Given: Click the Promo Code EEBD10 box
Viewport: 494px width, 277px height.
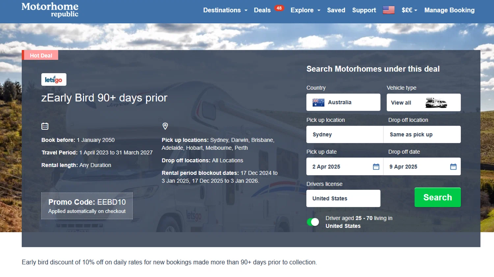Looking at the screenshot, I should pyautogui.click(x=87, y=206).
